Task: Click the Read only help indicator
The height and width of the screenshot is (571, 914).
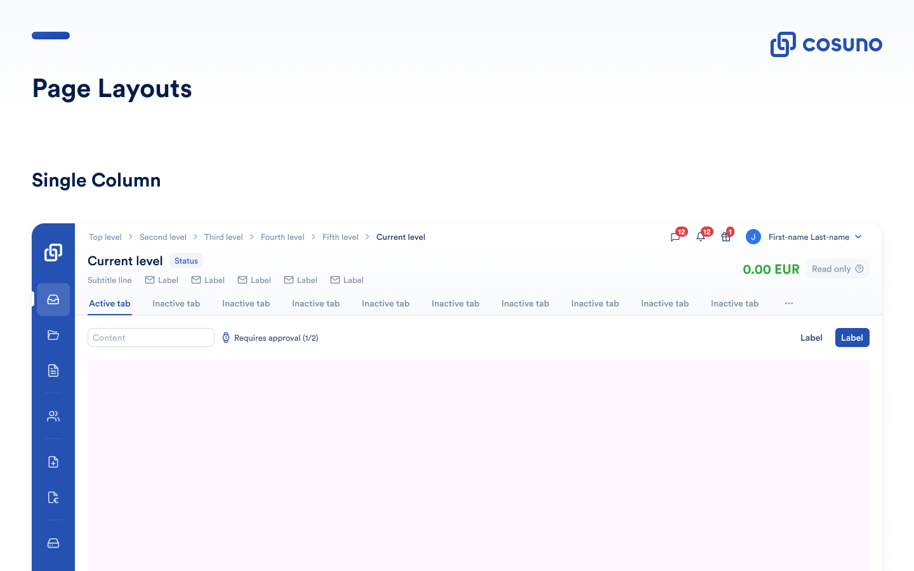Action: 859,269
